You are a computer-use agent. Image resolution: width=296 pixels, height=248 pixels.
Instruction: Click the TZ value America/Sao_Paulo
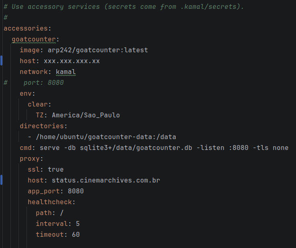point(86,115)
